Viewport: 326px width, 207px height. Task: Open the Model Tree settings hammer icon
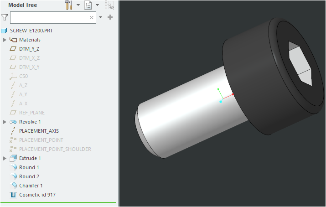click(x=68, y=5)
